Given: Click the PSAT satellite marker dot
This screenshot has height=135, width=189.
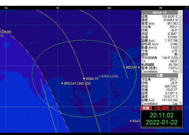Looking at the screenshot, I should click(130, 121).
